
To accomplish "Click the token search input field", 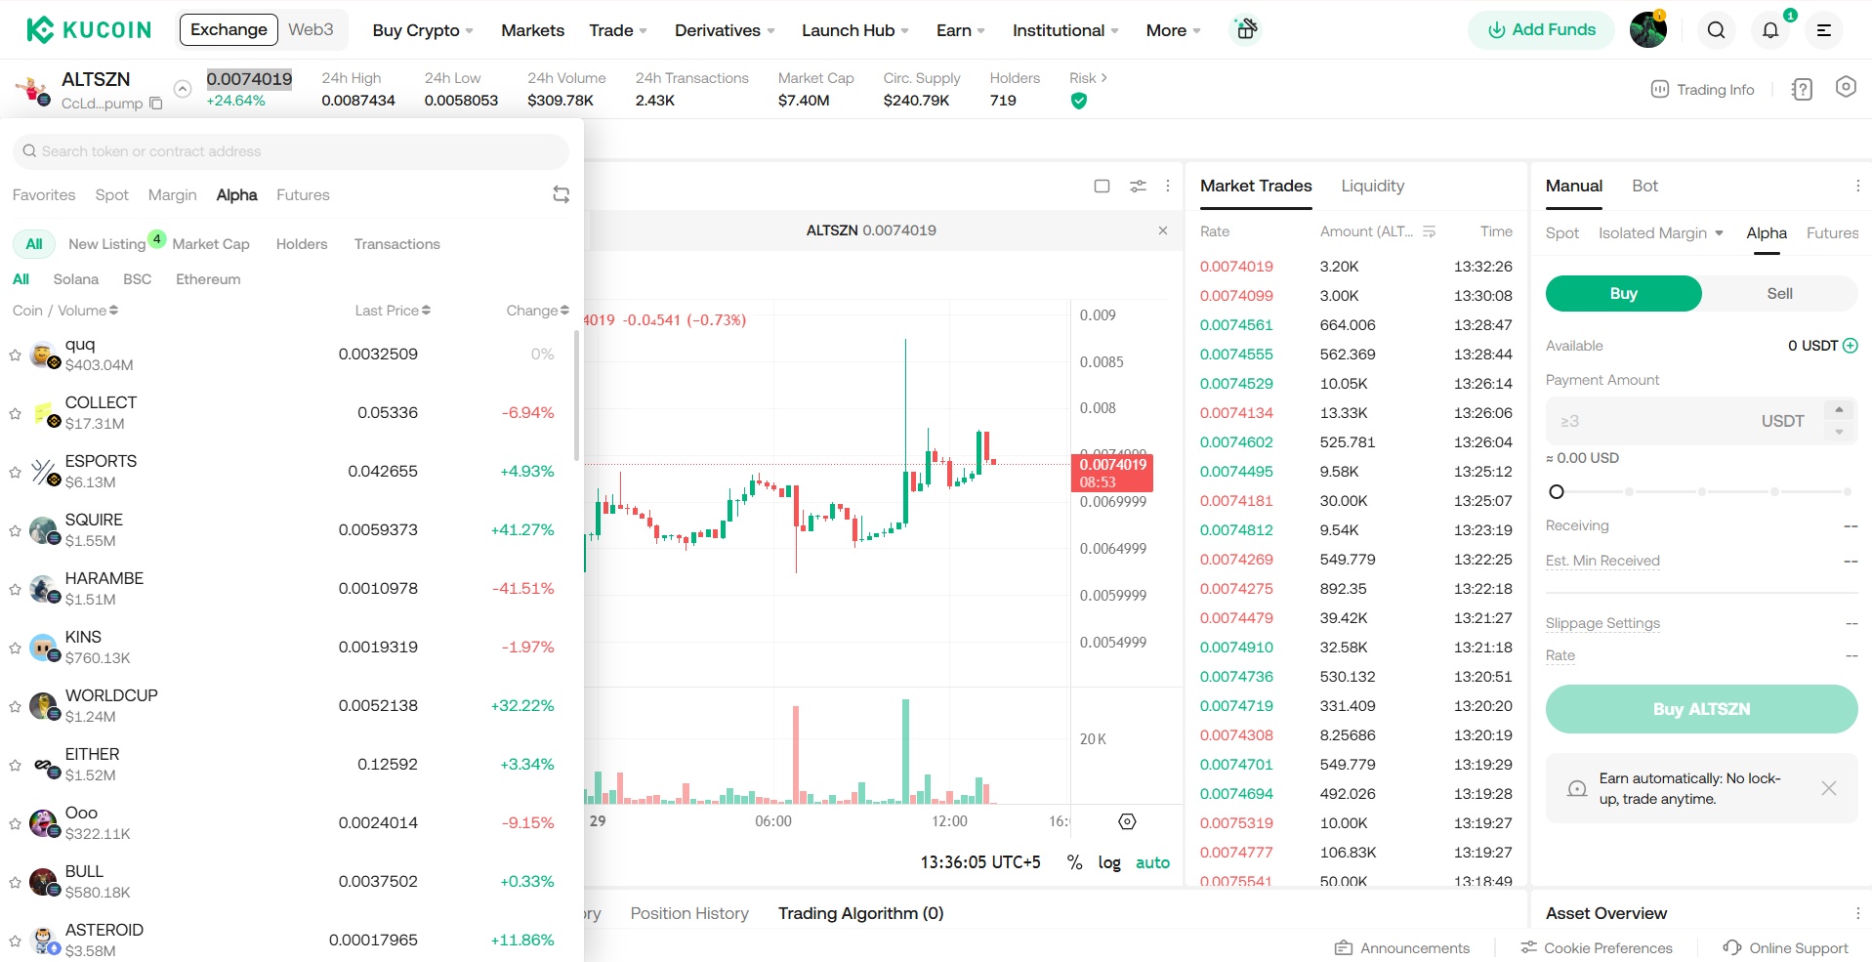I will coord(291,151).
